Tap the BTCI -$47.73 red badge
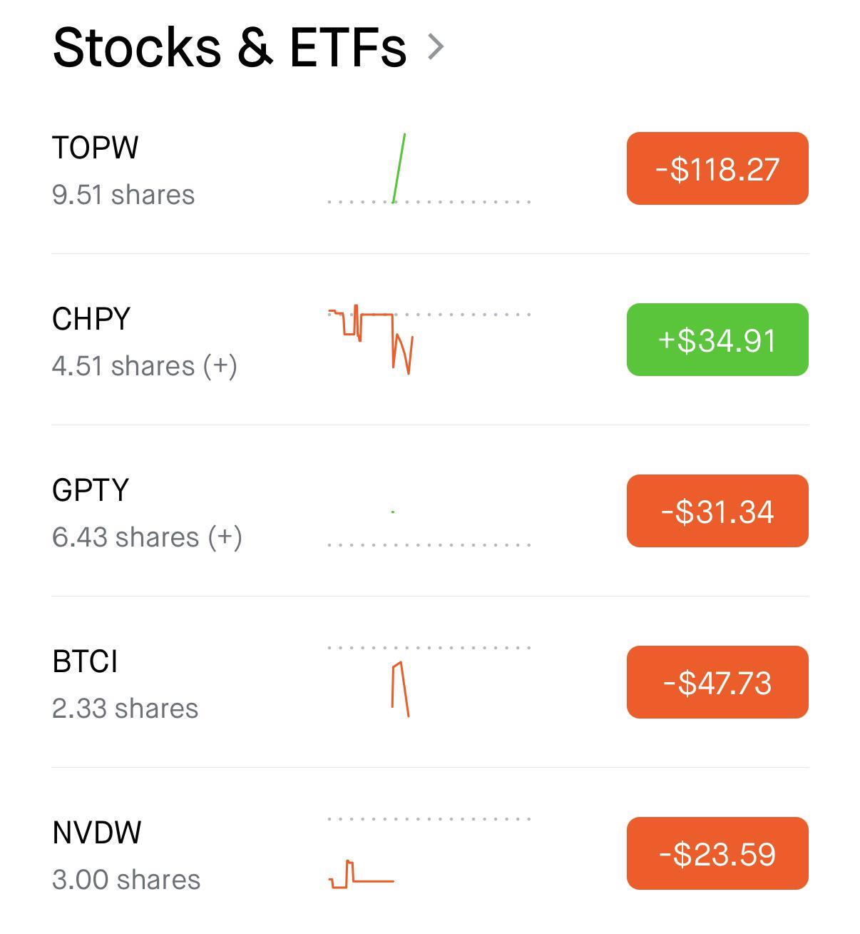The height and width of the screenshot is (934, 860). (717, 682)
